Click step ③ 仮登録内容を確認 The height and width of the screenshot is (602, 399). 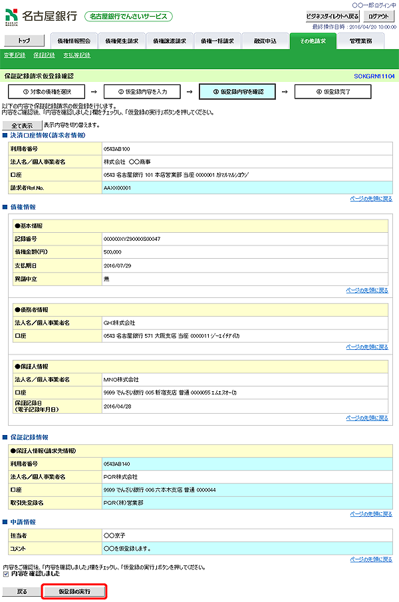[x=237, y=92]
